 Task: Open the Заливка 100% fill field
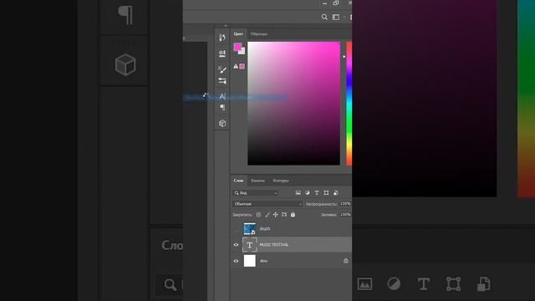345,215
